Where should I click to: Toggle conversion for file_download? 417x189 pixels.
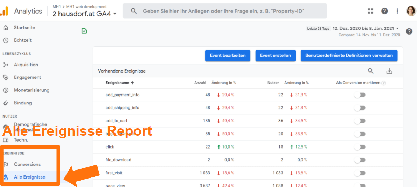(x=360, y=160)
